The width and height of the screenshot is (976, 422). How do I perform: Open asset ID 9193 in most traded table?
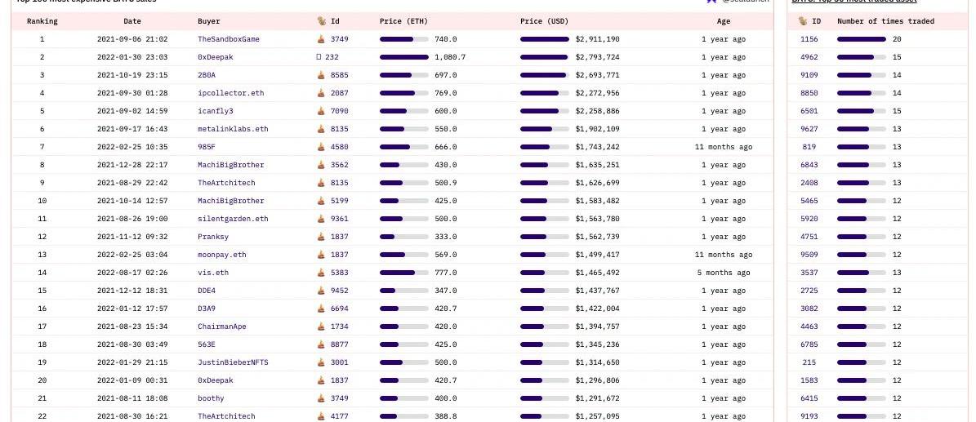(x=809, y=416)
